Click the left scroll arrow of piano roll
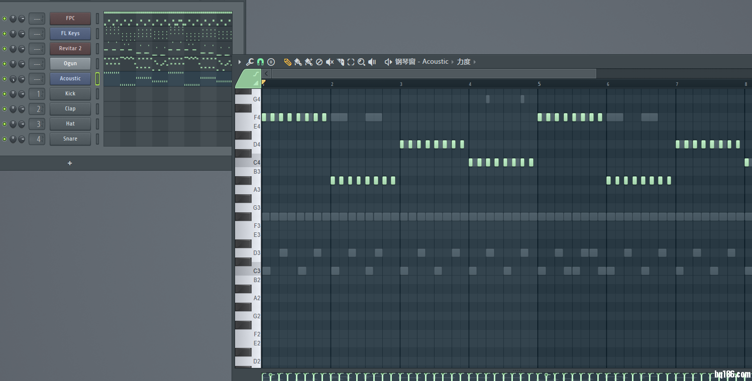 (x=267, y=74)
